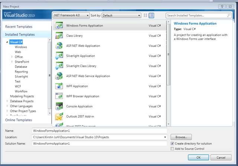
Task: Expand the Database Projects node
Action: (x=7, y=101)
